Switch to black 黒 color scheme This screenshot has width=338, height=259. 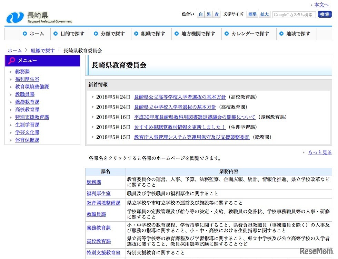click(x=209, y=15)
